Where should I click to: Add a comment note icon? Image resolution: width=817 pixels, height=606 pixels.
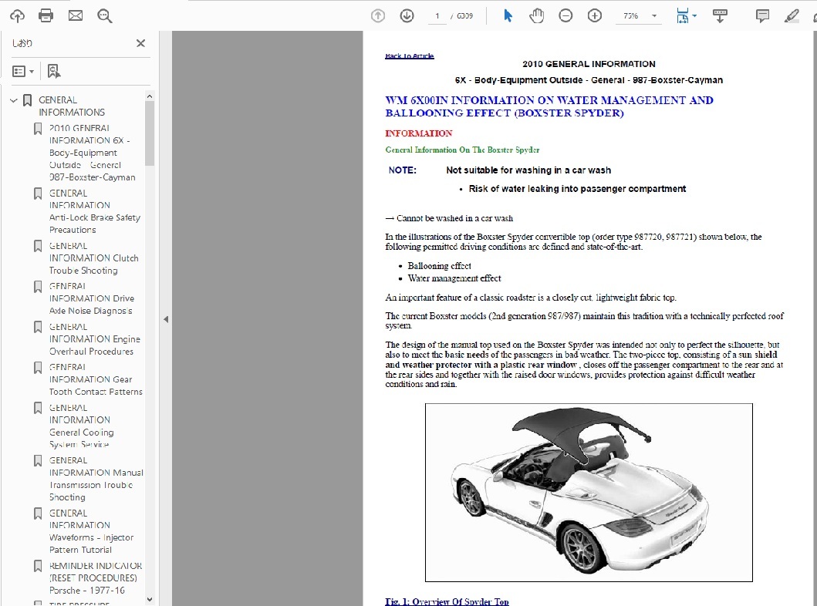click(x=762, y=16)
